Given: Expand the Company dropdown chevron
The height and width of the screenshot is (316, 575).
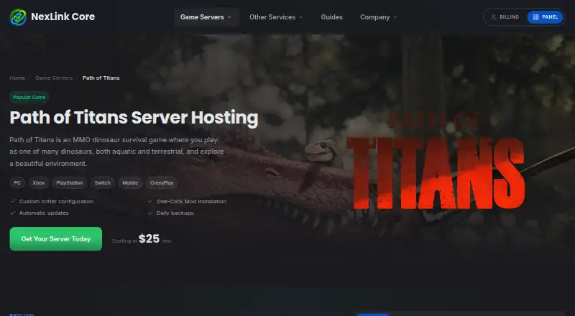Looking at the screenshot, I should [395, 17].
